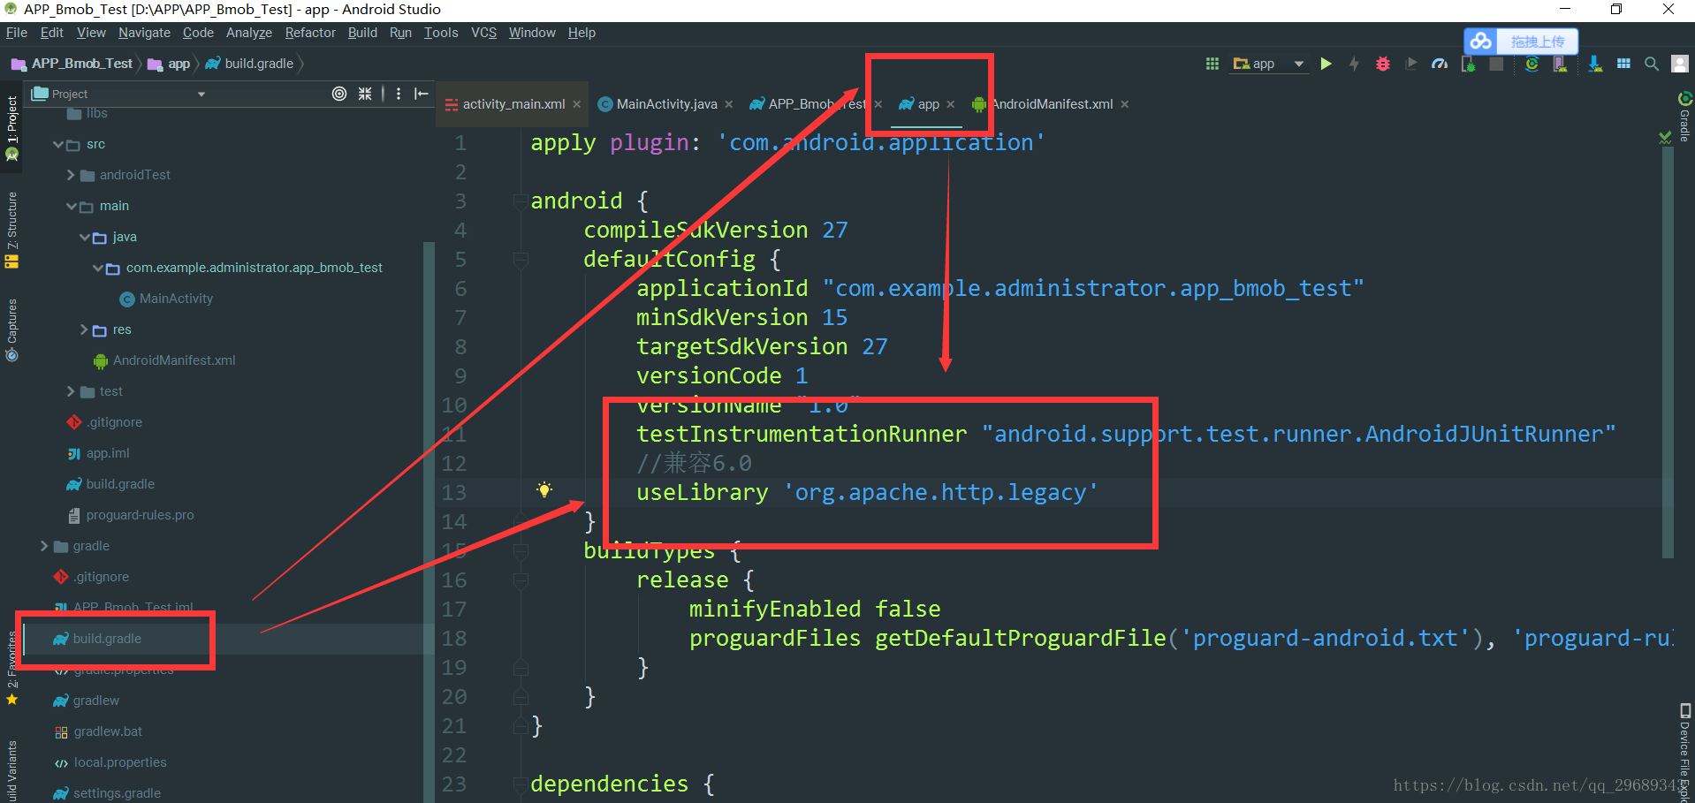
Task: Click the Make Project grid icon
Action: click(1212, 64)
